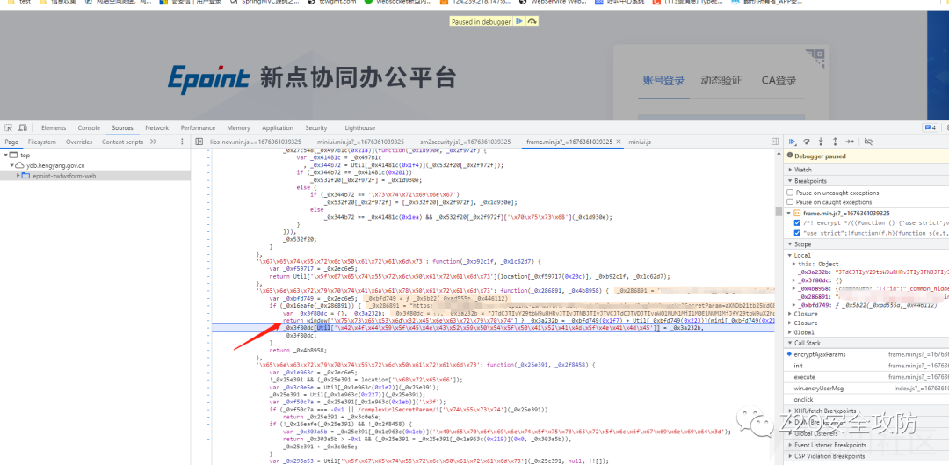Viewport: 949px width, 465px height.
Task: Click the Step out of function icon
Action: [x=836, y=141]
